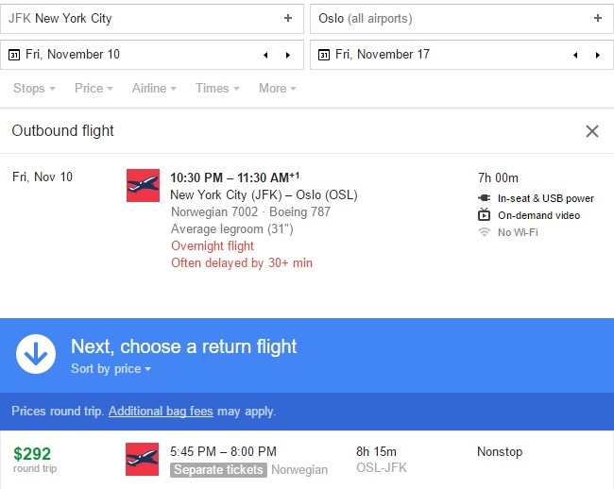The image size is (614, 489).
Task: Change Sort by price option
Action: 111,369
